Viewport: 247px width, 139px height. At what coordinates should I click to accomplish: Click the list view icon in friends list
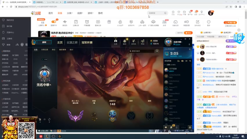pyautogui.click(x=186, y=61)
